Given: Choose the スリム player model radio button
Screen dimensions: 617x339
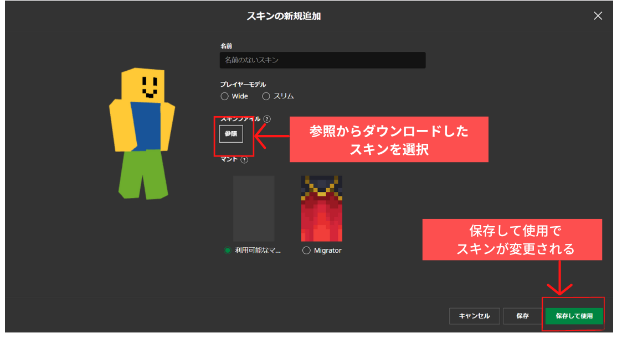Looking at the screenshot, I should pyautogui.click(x=266, y=96).
